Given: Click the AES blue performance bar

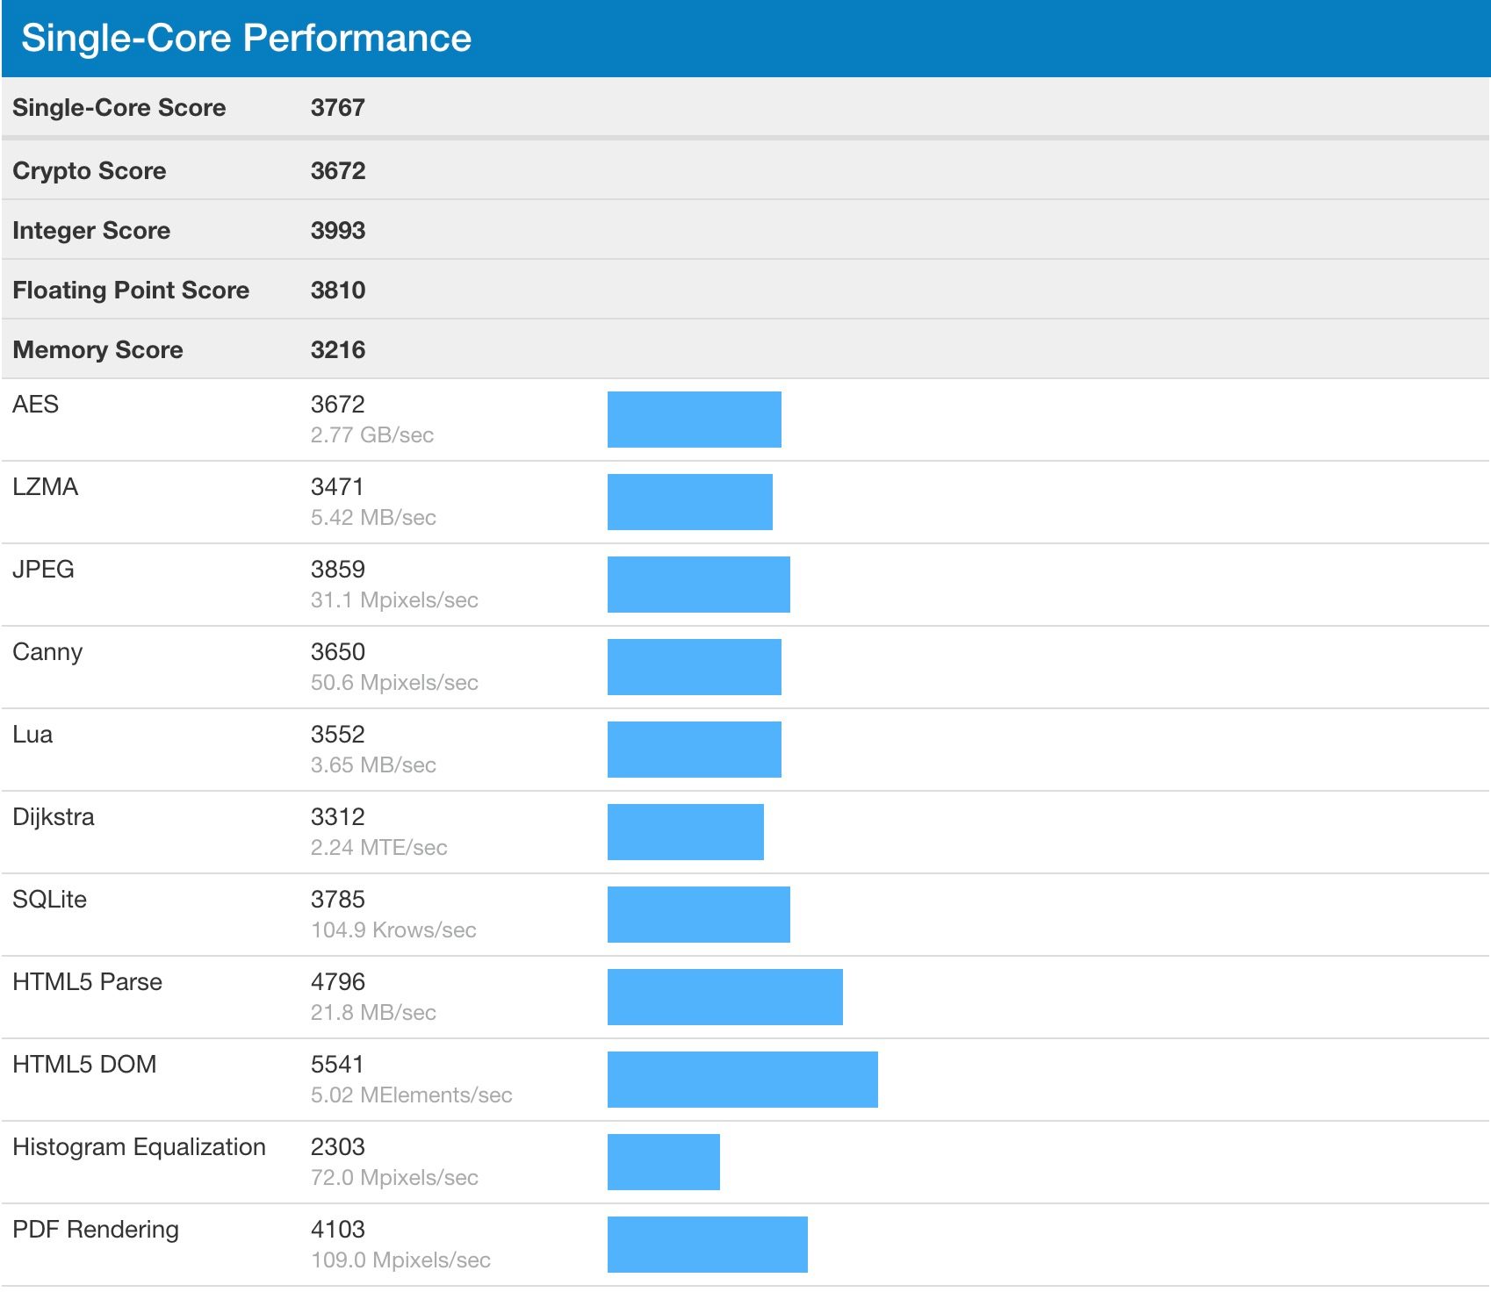Looking at the screenshot, I should (694, 420).
